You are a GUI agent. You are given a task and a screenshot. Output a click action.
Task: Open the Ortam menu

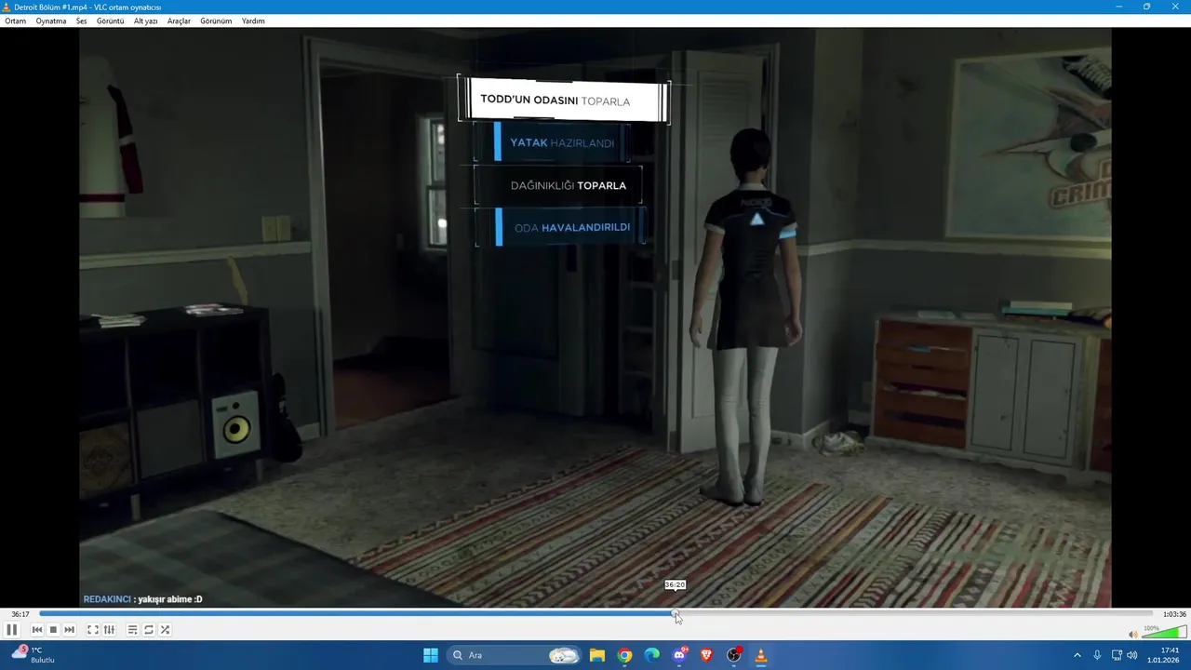(15, 20)
